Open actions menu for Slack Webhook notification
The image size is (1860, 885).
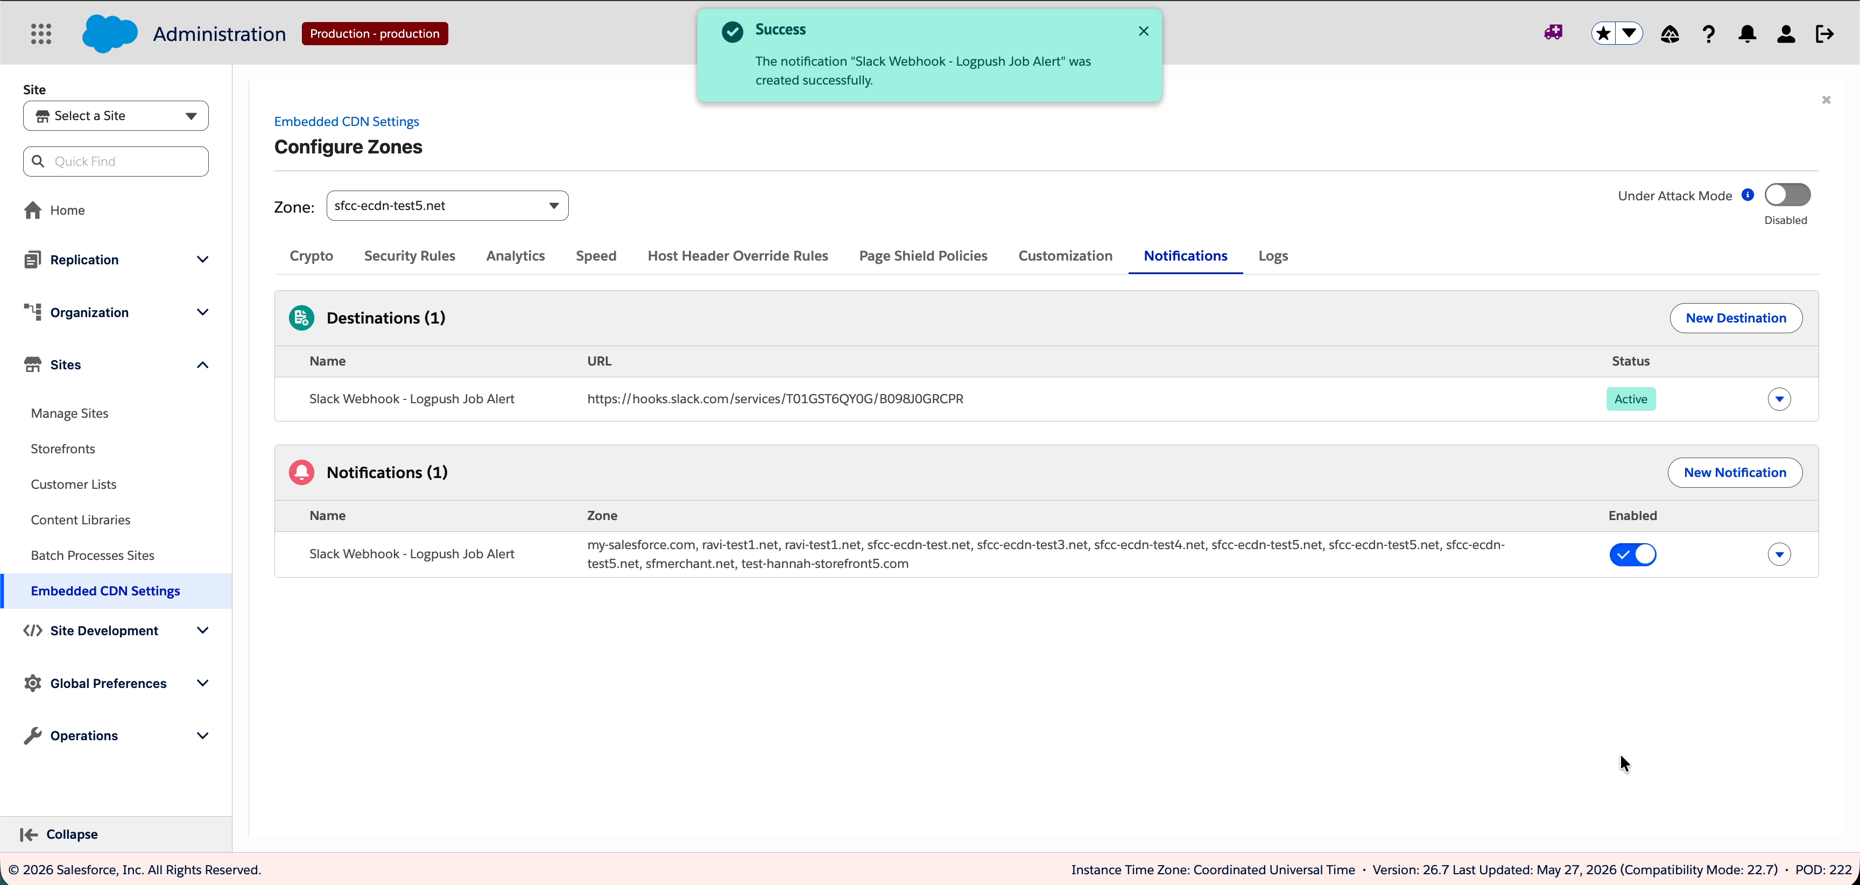point(1779,555)
